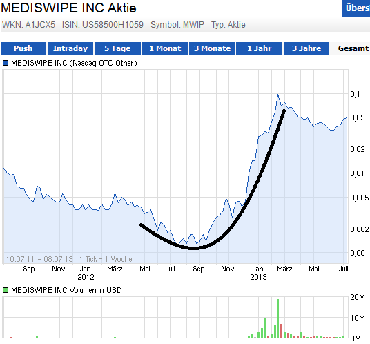Click the 0,02 price axis label
This screenshot has height=344, width=370.
358,149
